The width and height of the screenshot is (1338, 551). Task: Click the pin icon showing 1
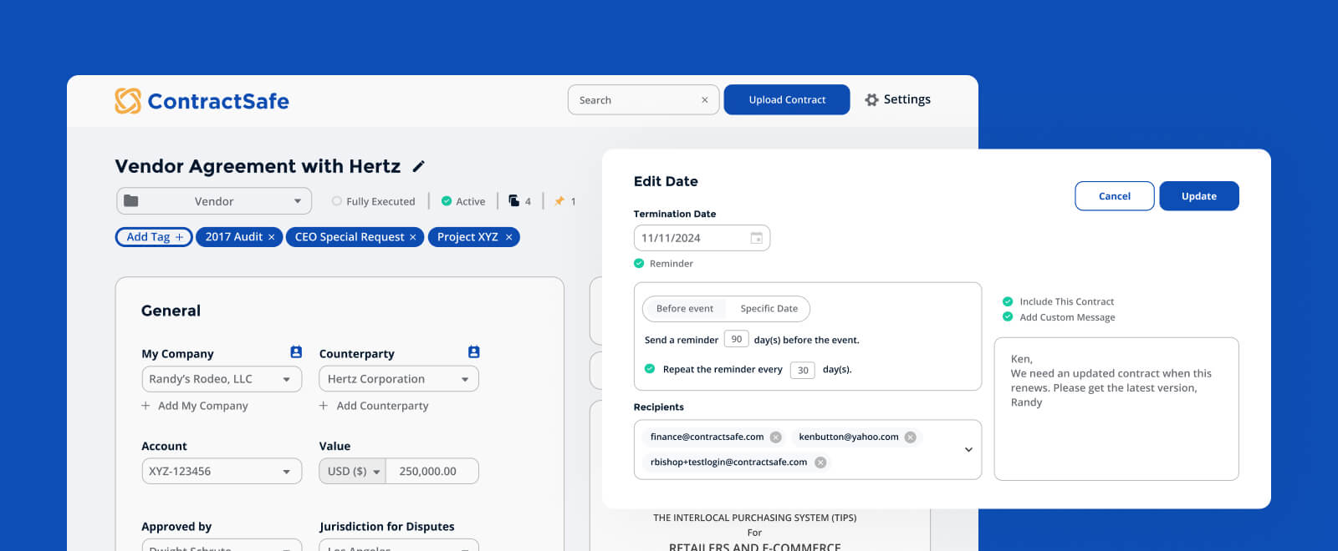tap(559, 201)
